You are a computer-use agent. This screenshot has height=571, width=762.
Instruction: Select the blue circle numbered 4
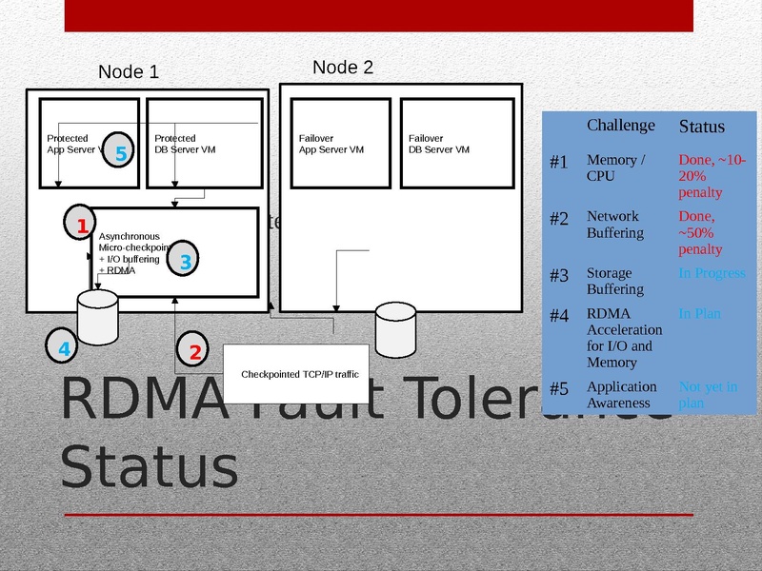click(64, 350)
